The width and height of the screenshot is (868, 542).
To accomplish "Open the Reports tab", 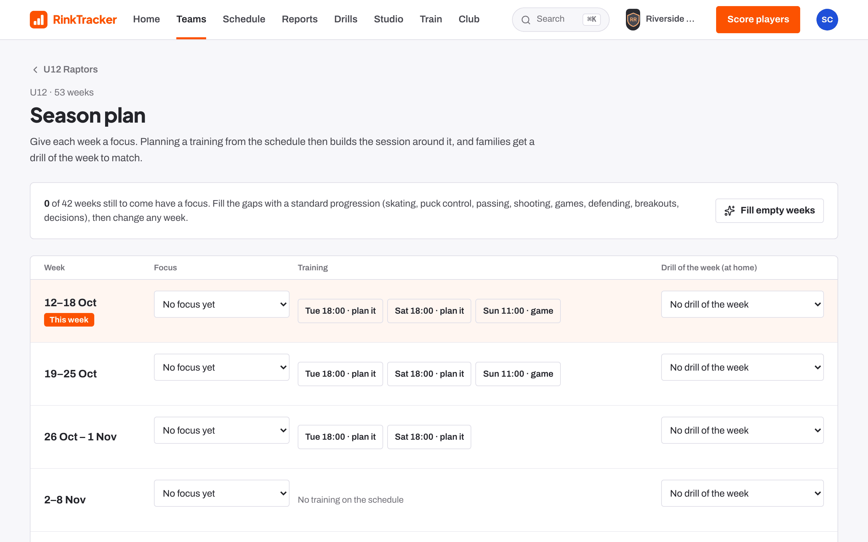I will click(299, 19).
